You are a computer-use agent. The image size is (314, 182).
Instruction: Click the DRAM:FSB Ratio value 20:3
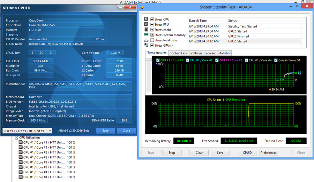tap(124, 120)
